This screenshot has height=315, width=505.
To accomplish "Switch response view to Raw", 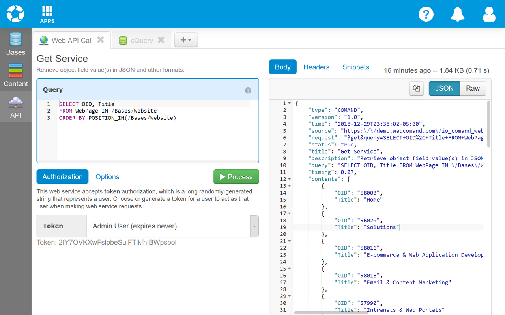I will 473,88.
